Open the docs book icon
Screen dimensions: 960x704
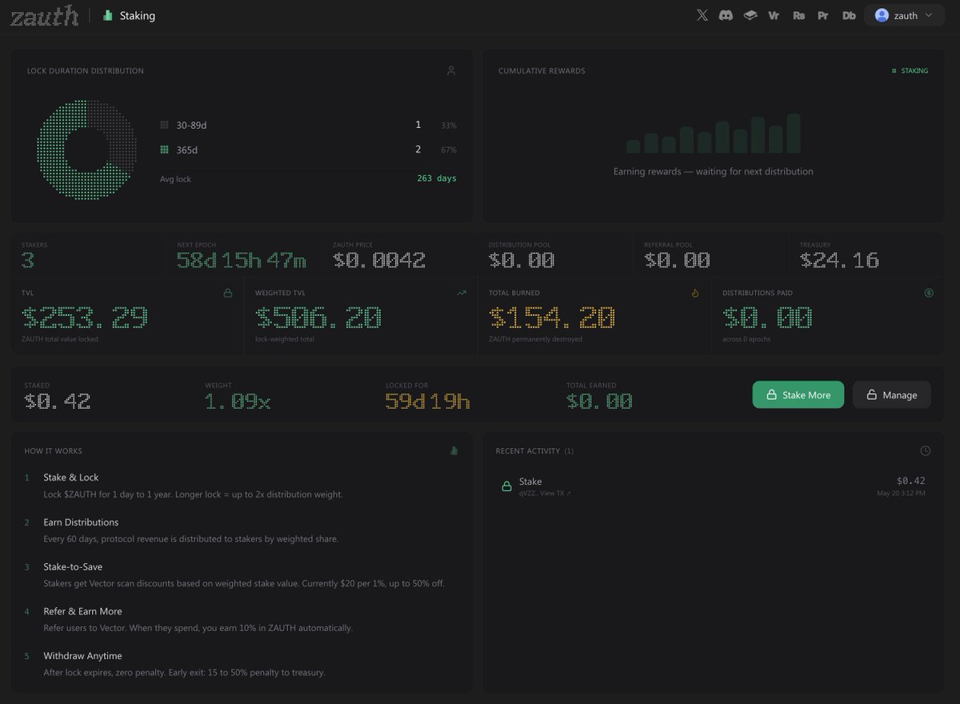[750, 15]
